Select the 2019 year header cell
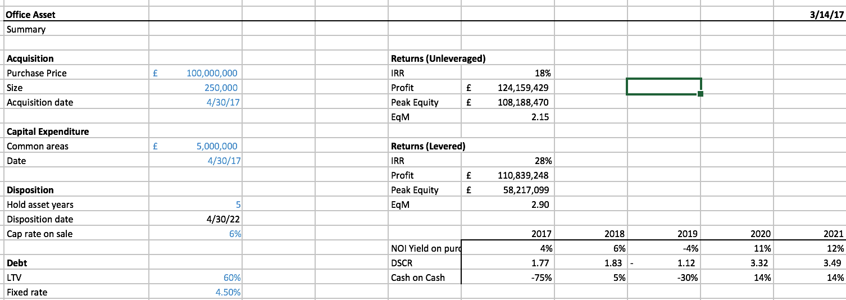The image size is (846, 300). tap(664, 234)
